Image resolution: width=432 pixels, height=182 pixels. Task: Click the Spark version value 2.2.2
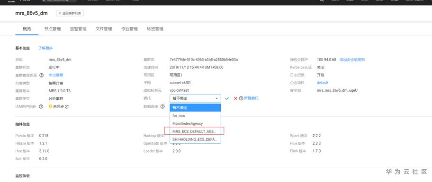pos(316,136)
